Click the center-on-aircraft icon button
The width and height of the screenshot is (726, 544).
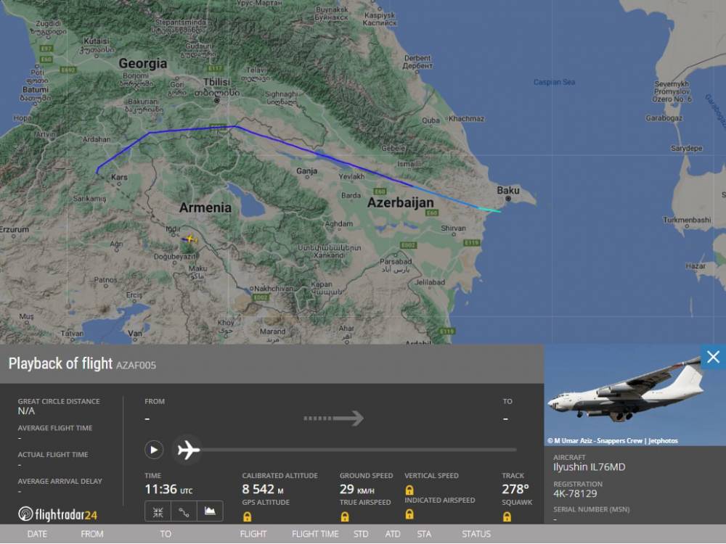pyautogui.click(x=158, y=511)
